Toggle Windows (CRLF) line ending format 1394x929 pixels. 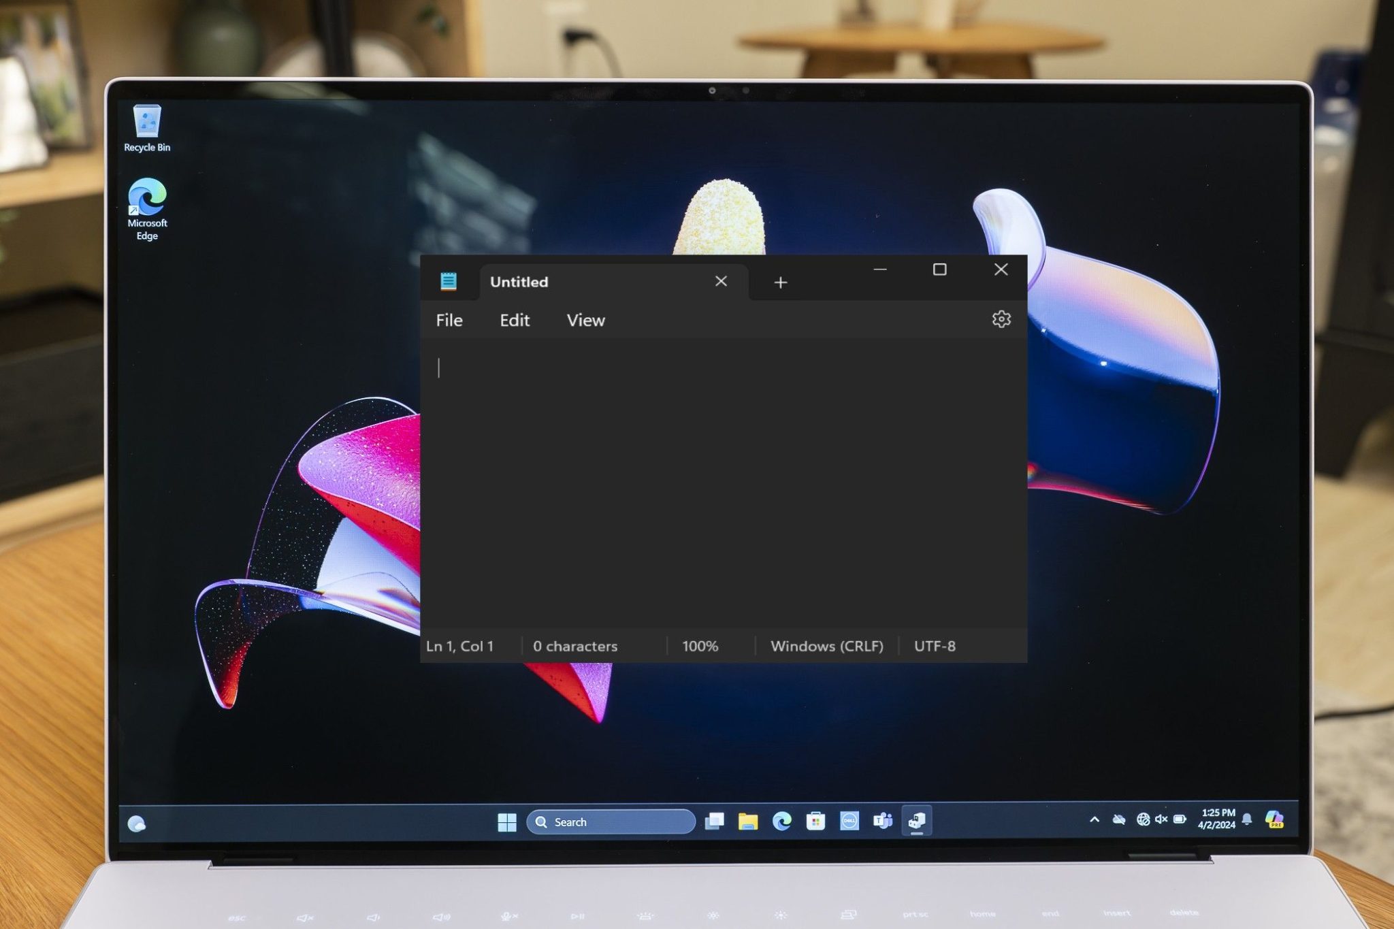click(826, 644)
